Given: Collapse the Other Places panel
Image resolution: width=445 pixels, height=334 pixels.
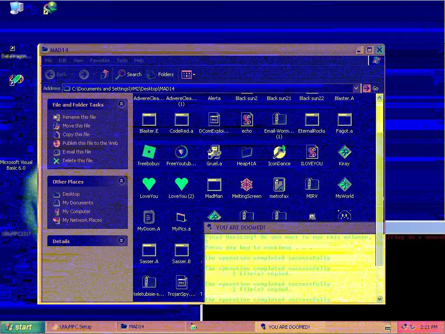Looking at the screenshot, I should [122, 181].
